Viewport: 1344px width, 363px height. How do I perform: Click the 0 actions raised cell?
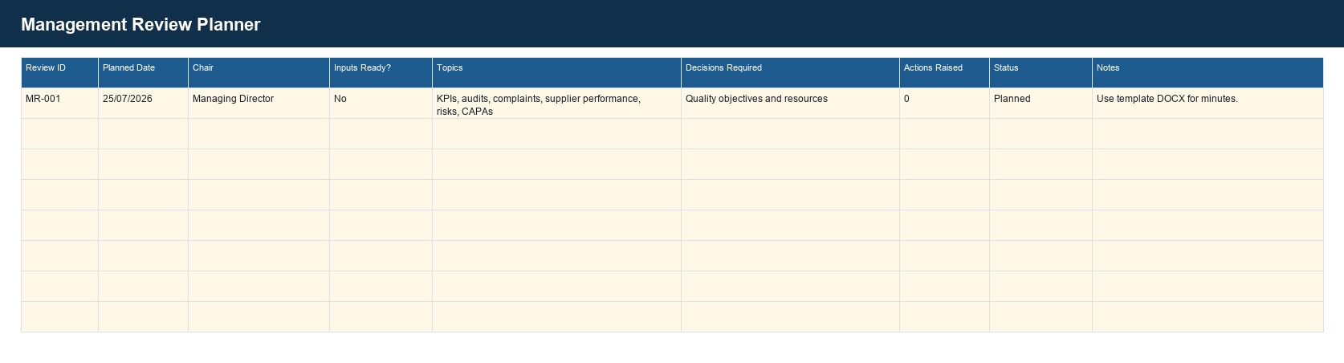[944, 104]
